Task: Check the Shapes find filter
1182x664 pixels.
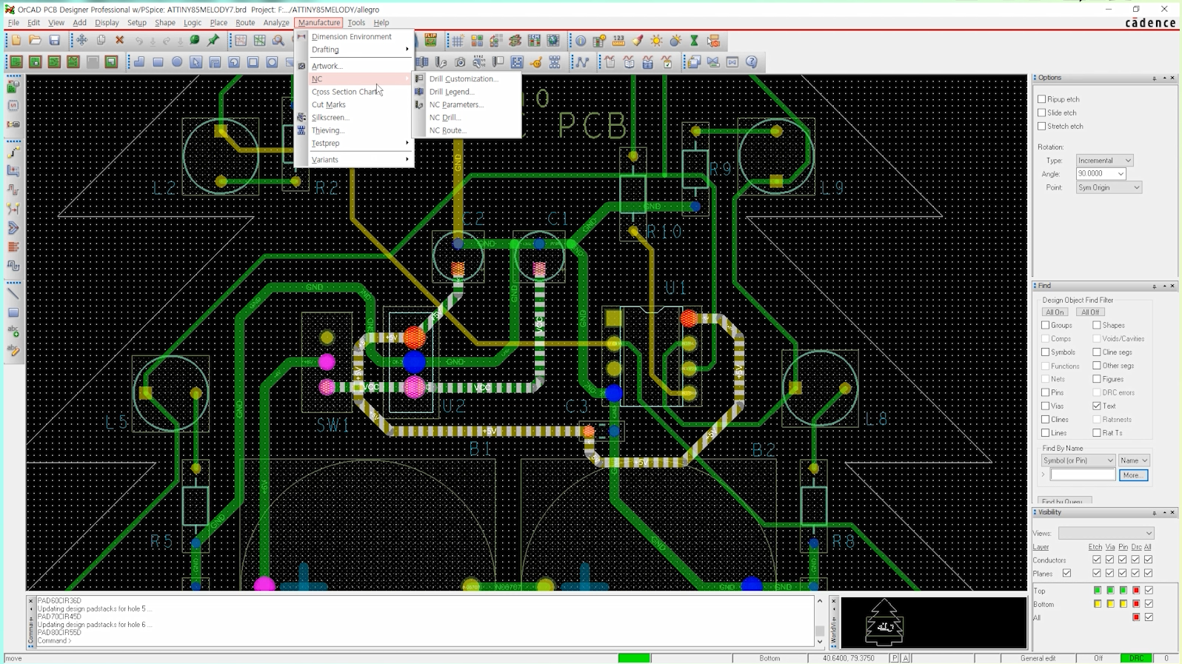Action: tap(1097, 325)
